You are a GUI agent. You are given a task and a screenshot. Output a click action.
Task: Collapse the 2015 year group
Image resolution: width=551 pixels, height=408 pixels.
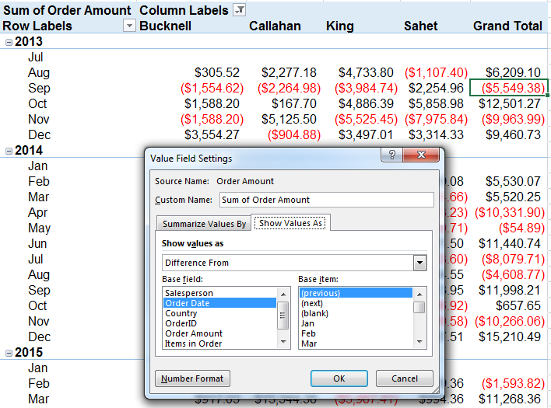coord(9,353)
